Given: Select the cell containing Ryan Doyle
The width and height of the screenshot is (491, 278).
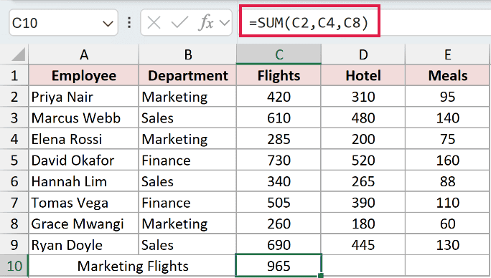Looking at the screenshot, I should click(x=83, y=245).
